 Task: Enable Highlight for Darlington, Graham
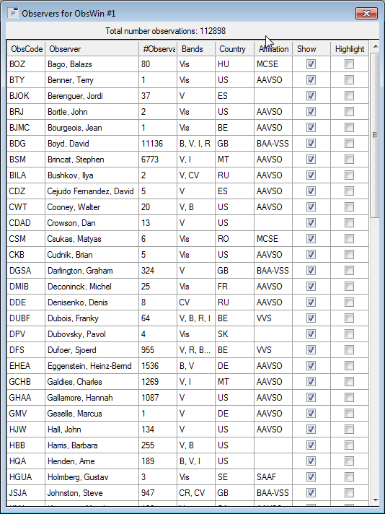pos(350,271)
